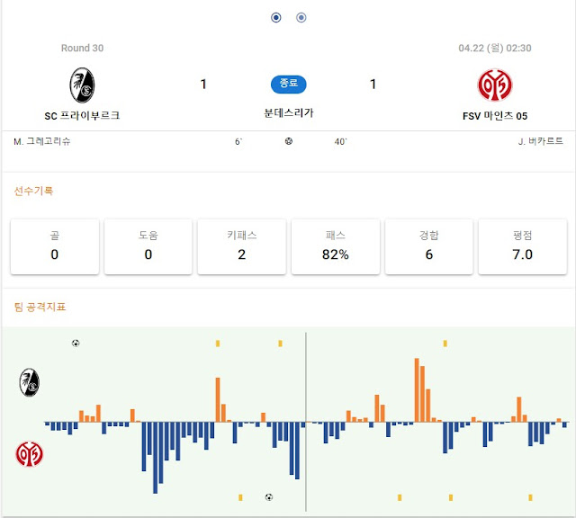576x518 pixels.
Task: Click the Freiburg logo beside the momentum chart
Action: click(x=30, y=382)
